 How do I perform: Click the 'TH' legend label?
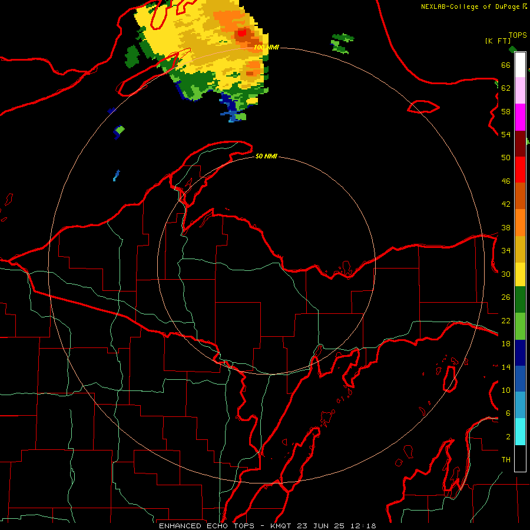pos(506,460)
